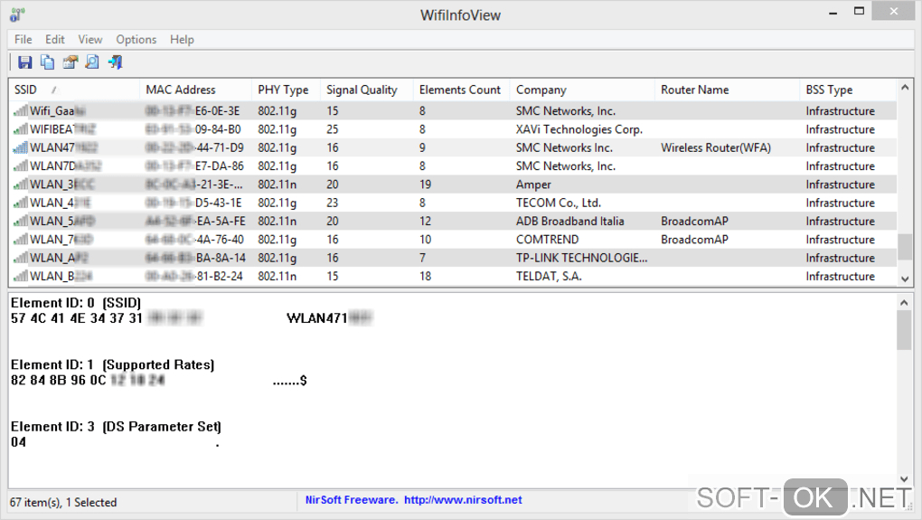
Task: Open the File menu
Action: click(x=24, y=40)
